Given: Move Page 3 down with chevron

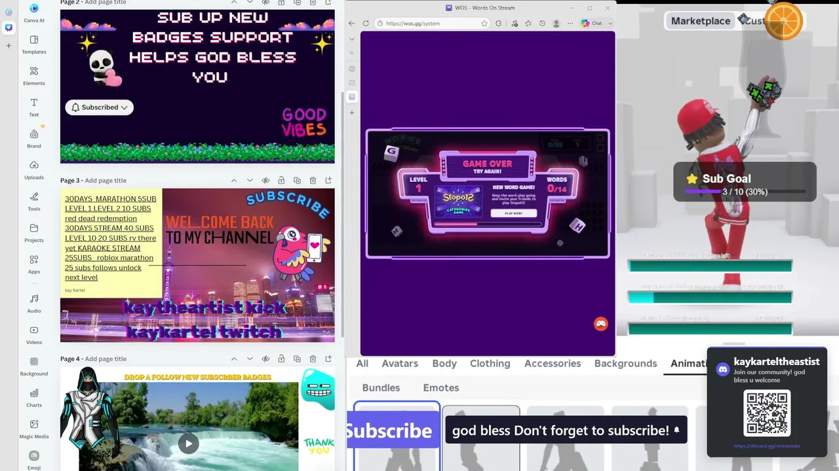Looking at the screenshot, I should pyautogui.click(x=250, y=181).
